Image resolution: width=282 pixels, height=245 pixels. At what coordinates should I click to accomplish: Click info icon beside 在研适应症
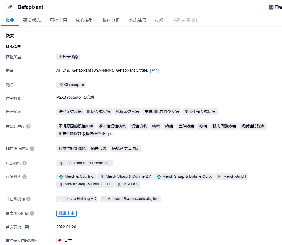pos(28,126)
